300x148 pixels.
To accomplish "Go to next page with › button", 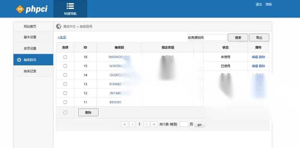I will click(147, 124).
